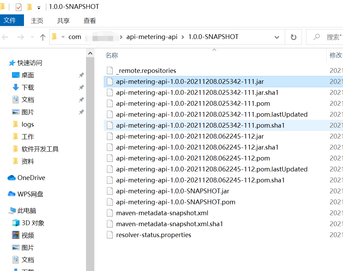Select maven-metadata-snapshot.xml file
This screenshot has height=271, width=343.
pyautogui.click(x=162, y=213)
